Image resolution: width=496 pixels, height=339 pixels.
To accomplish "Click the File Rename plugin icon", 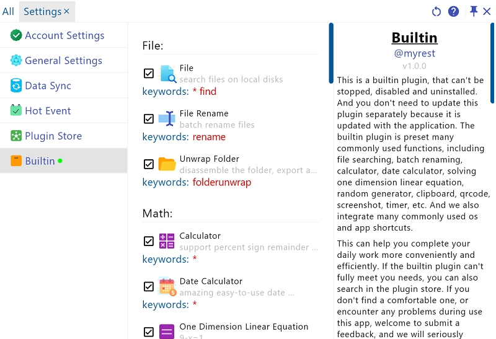I will pos(167,119).
